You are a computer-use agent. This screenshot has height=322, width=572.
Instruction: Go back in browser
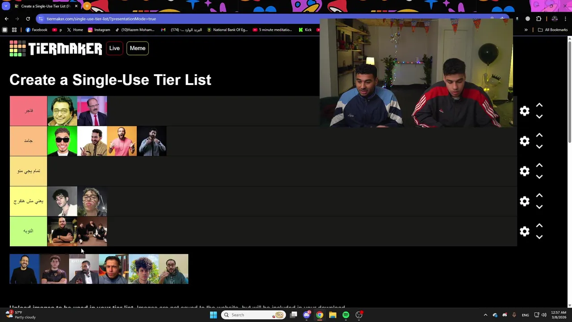[x=6, y=19]
